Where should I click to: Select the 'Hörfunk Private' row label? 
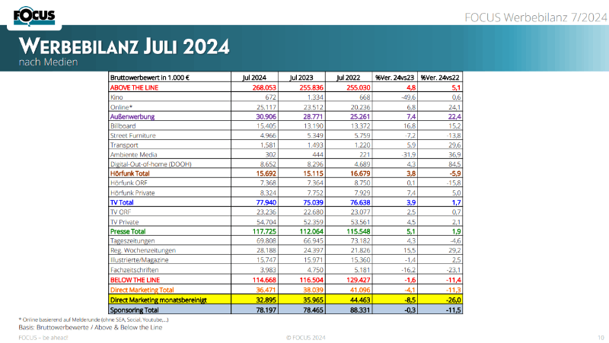tap(132, 193)
